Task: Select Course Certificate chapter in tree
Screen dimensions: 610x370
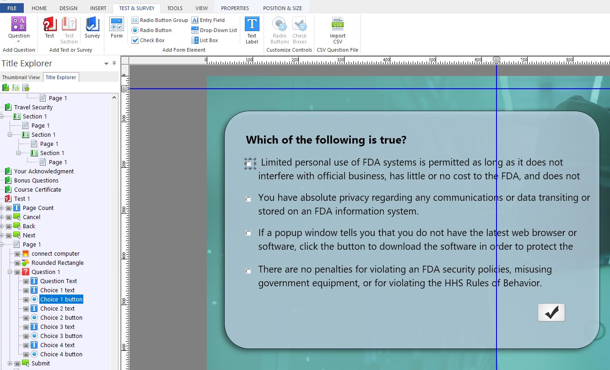Action: [38, 189]
